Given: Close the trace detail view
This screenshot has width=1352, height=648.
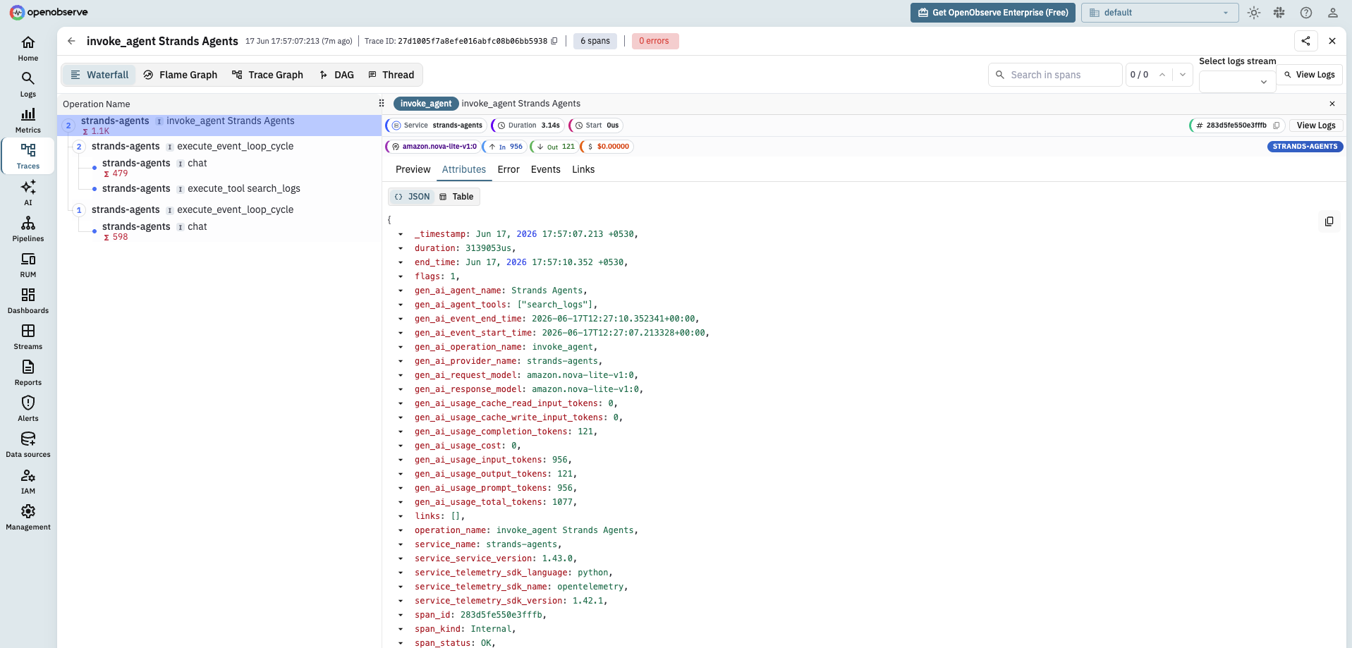Looking at the screenshot, I should [x=1332, y=41].
